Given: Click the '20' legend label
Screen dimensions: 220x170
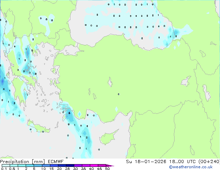Looking at the screenshot, I should (59, 169).
